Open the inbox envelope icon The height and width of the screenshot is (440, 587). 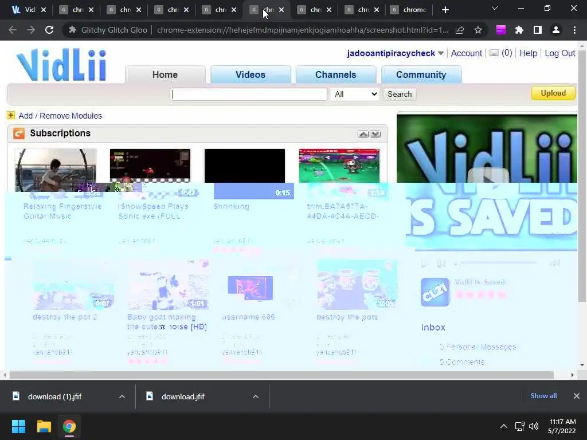pyautogui.click(x=494, y=53)
